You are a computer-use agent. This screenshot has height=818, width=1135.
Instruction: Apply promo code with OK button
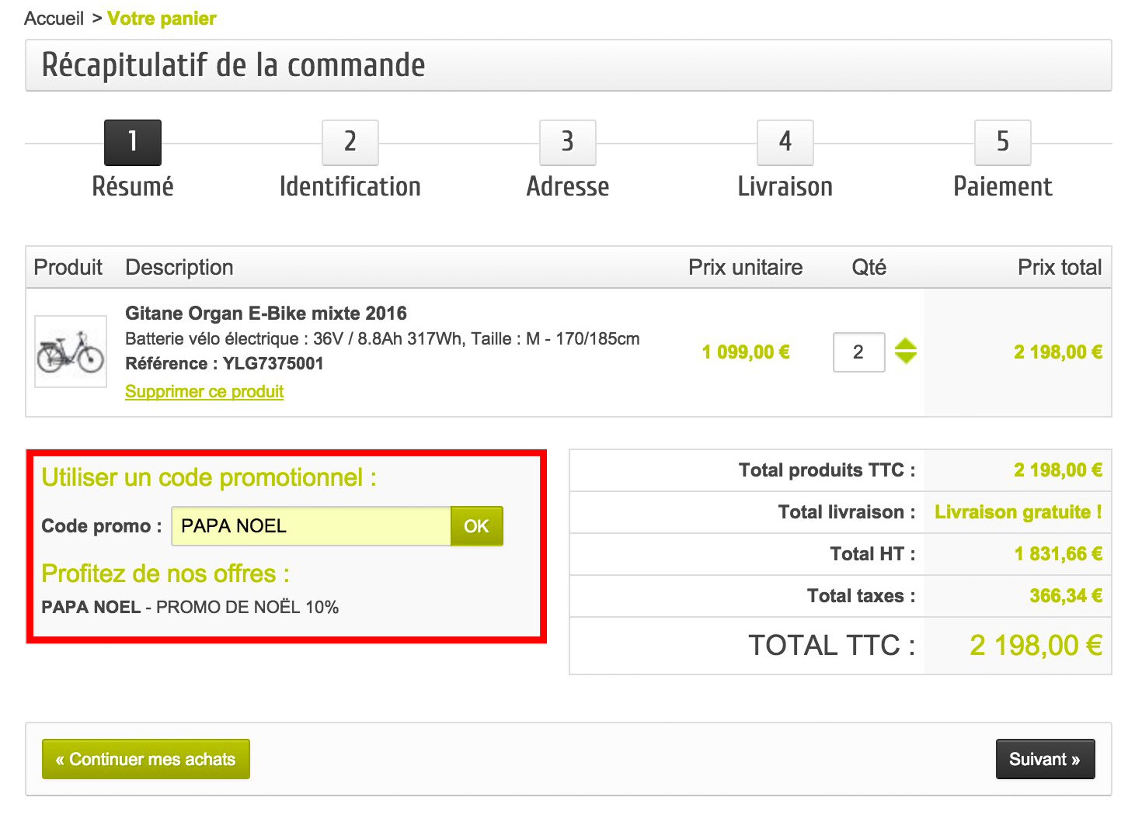[x=476, y=526]
